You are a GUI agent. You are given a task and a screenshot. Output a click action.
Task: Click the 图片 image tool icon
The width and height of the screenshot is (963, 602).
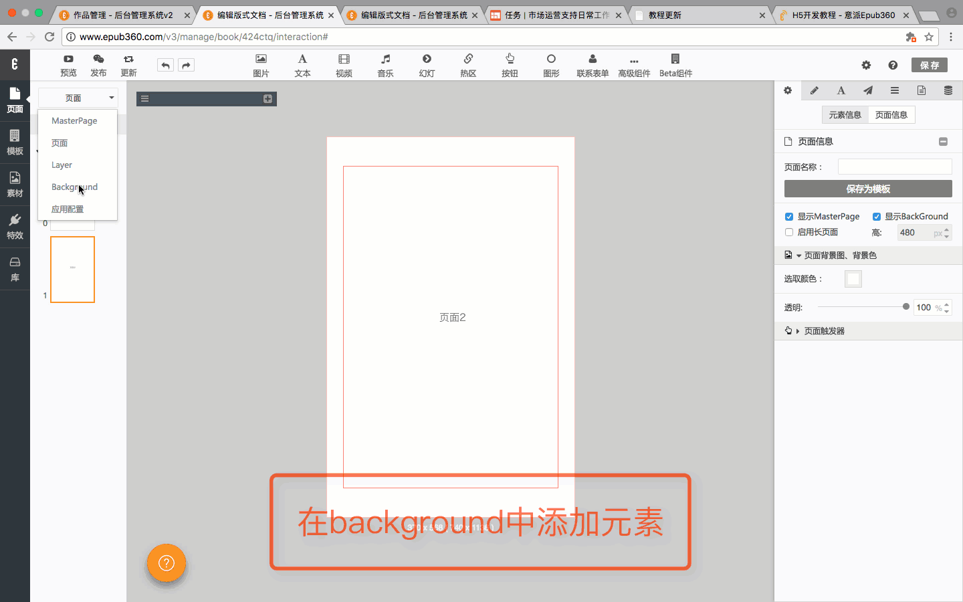point(261,65)
